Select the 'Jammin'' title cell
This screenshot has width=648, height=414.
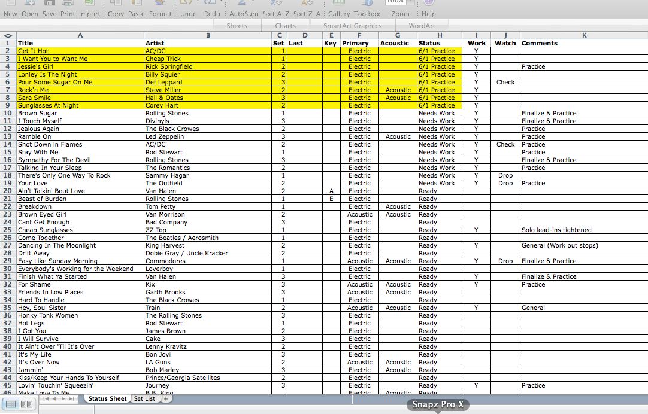[x=80, y=370]
